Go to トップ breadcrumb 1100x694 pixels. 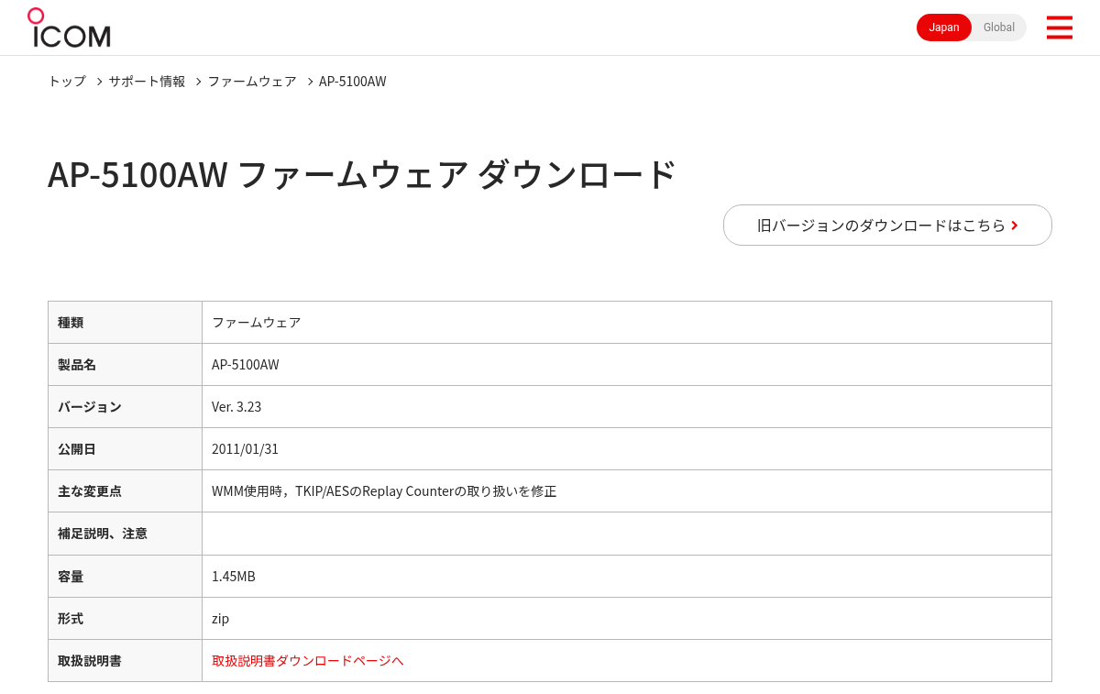[x=67, y=81]
